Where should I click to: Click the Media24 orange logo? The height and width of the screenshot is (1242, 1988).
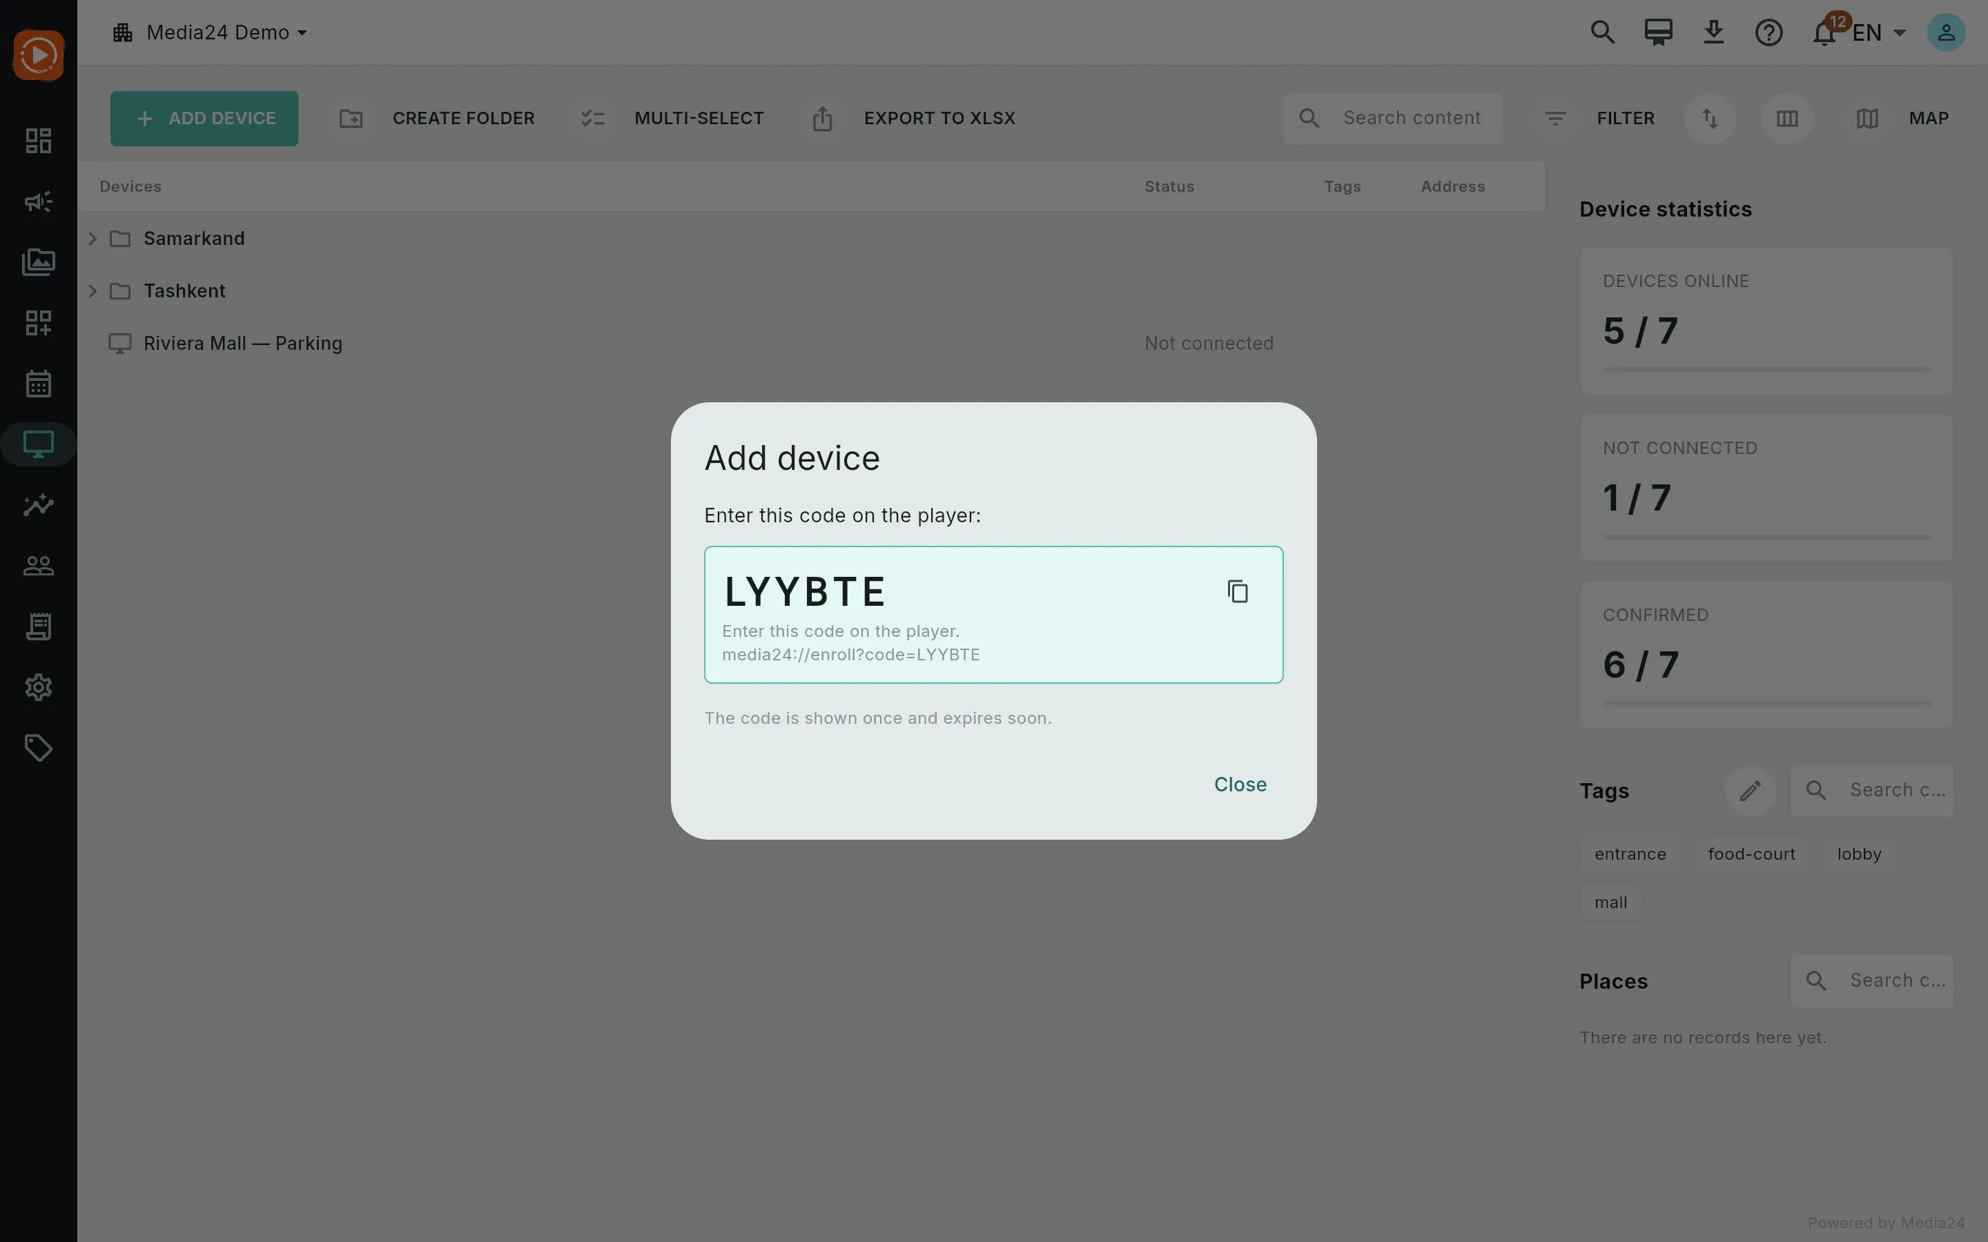[x=39, y=56]
